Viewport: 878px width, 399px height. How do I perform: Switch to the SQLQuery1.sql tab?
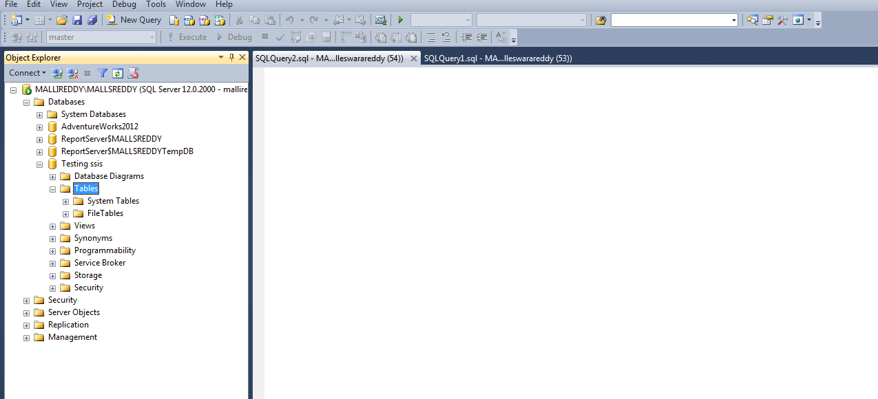click(497, 58)
